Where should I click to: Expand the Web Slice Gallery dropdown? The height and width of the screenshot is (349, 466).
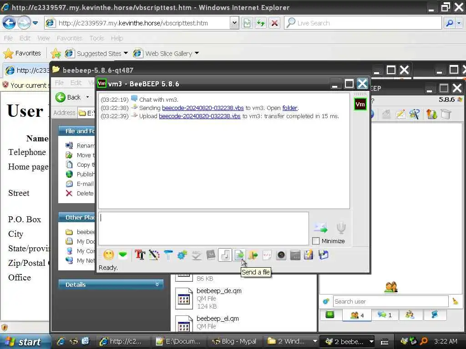[x=197, y=53]
